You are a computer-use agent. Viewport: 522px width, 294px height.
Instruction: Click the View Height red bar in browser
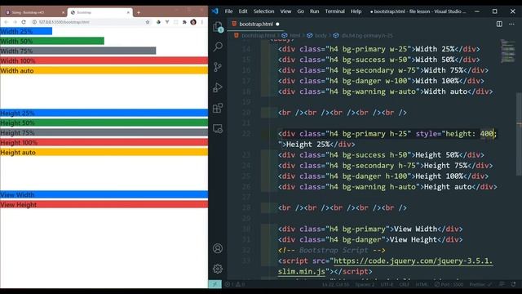click(x=104, y=204)
